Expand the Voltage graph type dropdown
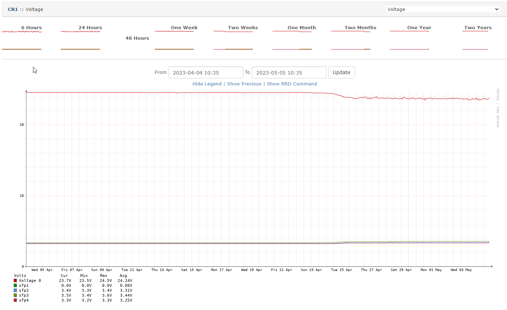 click(x=443, y=9)
